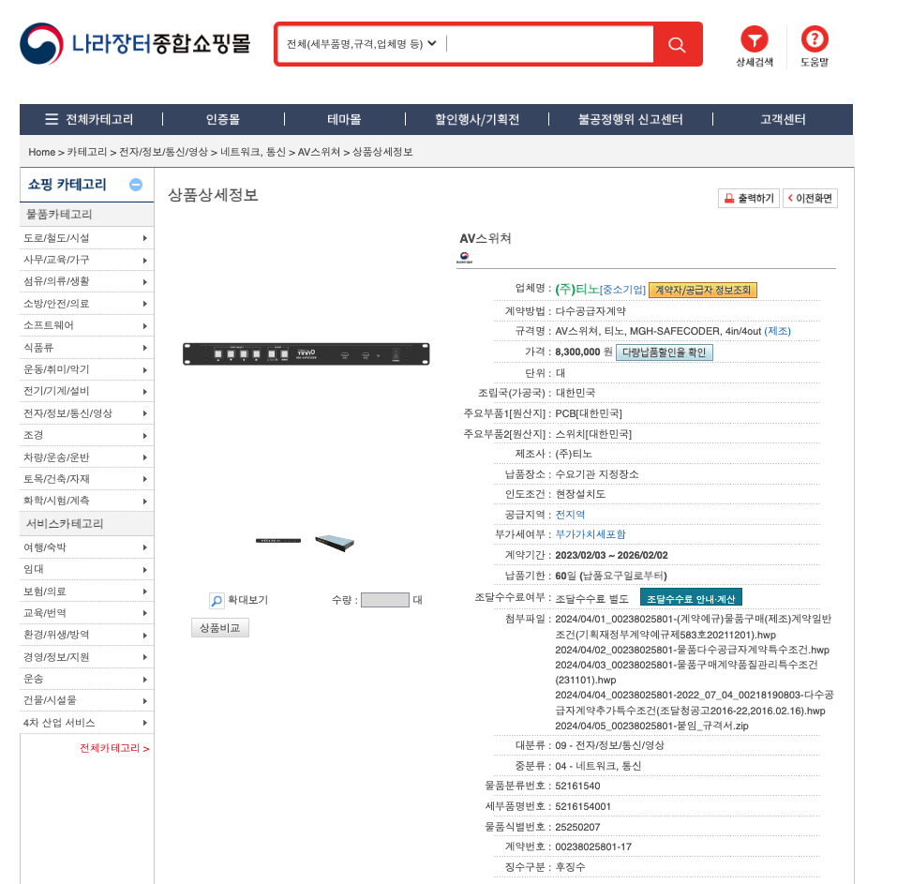Expand 화학/시험/계측 category

[86, 501]
